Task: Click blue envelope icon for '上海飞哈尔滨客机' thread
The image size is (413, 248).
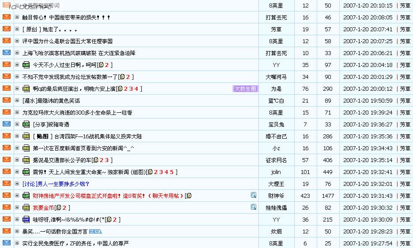Action: pyautogui.click(x=7, y=53)
